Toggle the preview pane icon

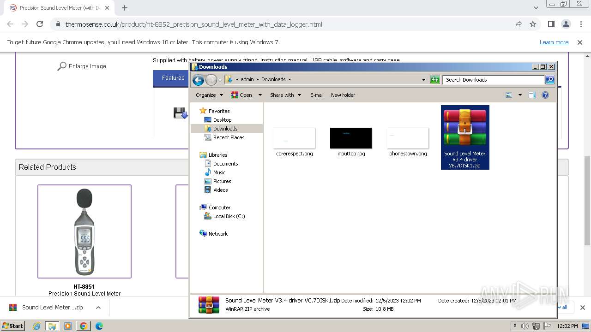pos(532,95)
